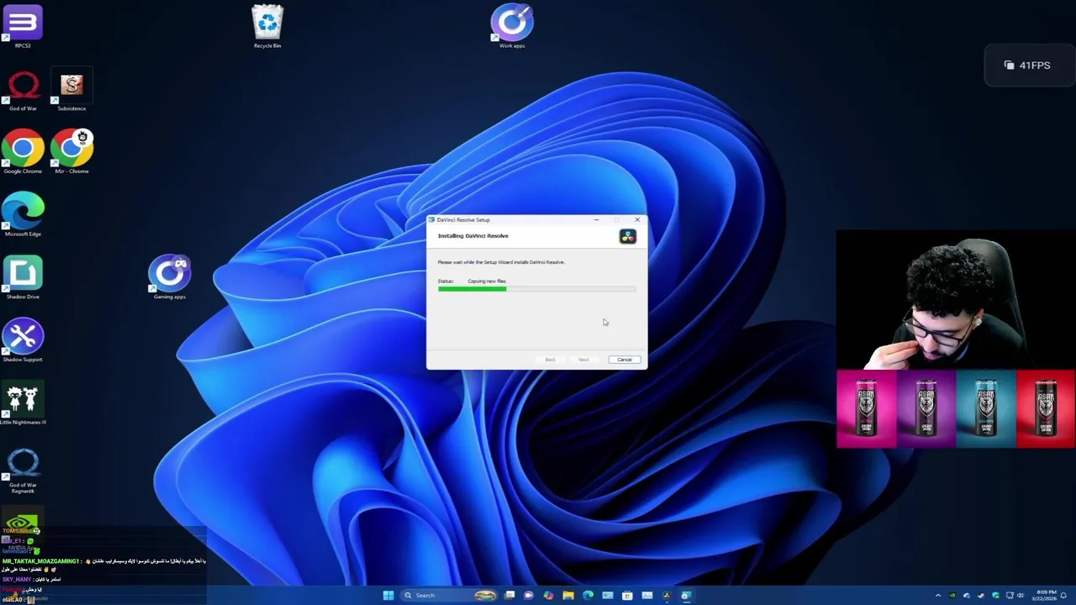The image size is (1076, 605).
Task: Switch to the setup installer taskbar icon
Action: point(686,595)
